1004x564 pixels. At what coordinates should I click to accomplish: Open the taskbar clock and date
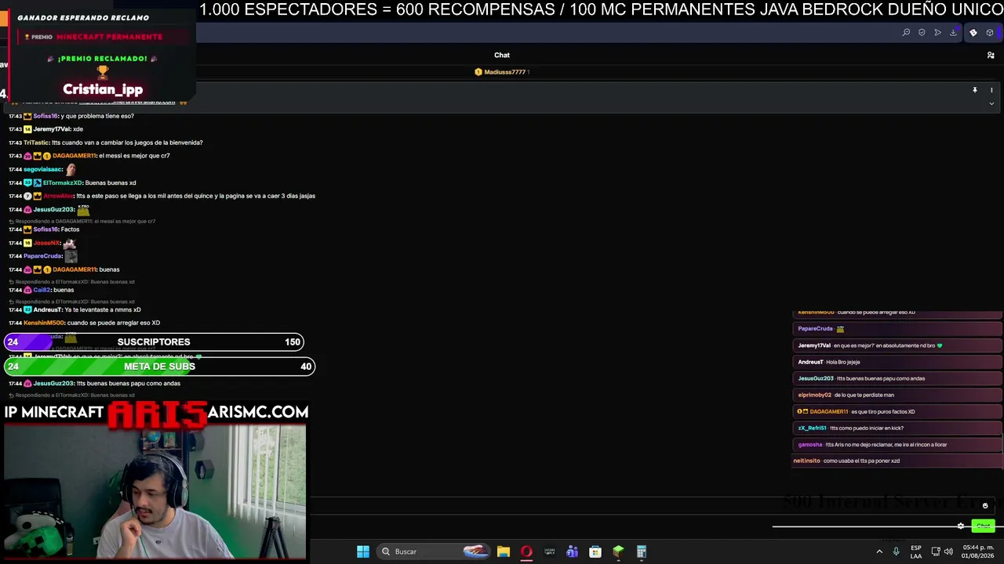[977, 551]
